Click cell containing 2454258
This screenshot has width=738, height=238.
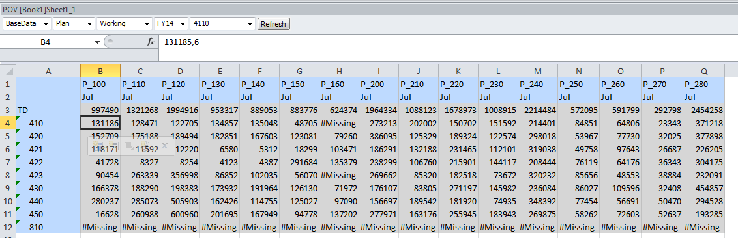[x=703, y=110]
